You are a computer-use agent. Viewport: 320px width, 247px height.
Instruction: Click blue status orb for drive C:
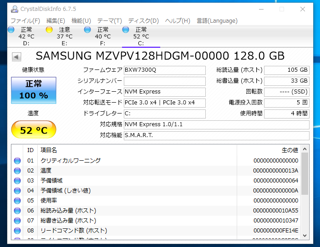[x=126, y=30]
